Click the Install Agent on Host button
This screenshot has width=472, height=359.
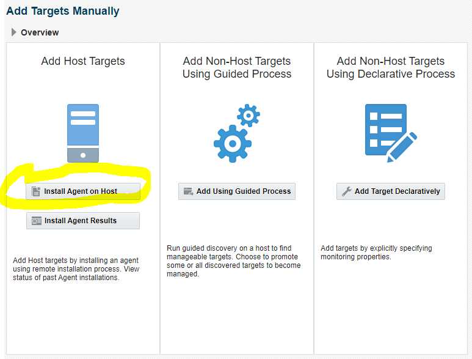click(83, 191)
